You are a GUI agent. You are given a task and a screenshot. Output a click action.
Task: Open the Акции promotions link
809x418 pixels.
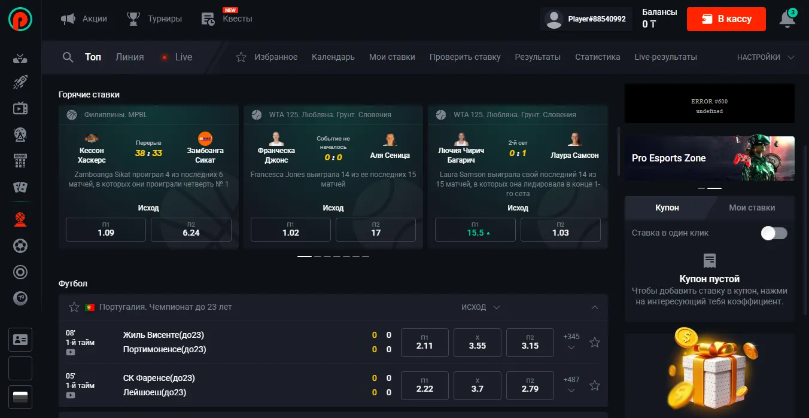[84, 19]
